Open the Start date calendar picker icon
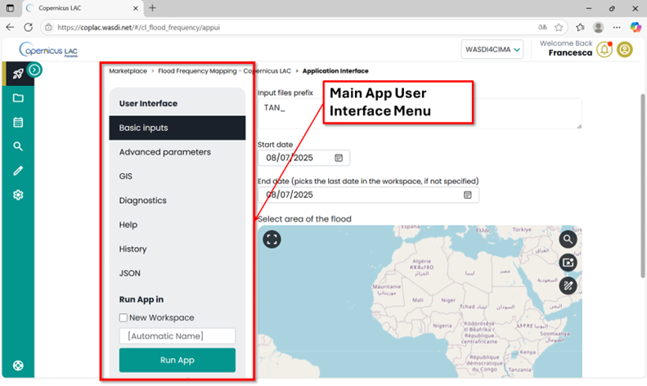Image resolution: width=647 pixels, height=386 pixels. (339, 158)
